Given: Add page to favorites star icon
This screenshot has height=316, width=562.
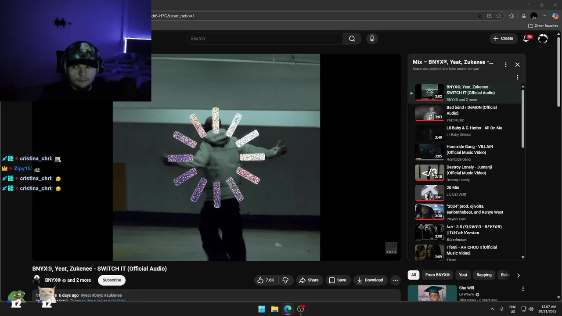Looking at the screenshot, I should (499, 16).
